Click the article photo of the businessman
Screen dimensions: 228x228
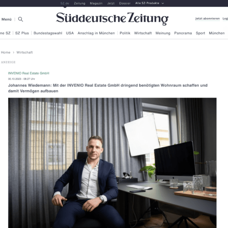[x=112, y=163]
